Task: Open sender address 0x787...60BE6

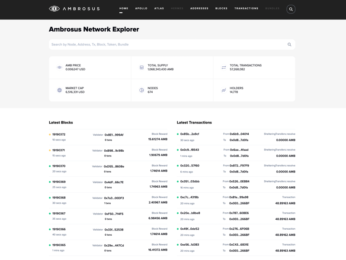Action: [239, 213]
